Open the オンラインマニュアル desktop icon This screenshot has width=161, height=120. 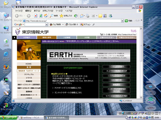coord(6,107)
